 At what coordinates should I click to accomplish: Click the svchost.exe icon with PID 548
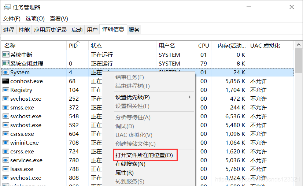6,116
